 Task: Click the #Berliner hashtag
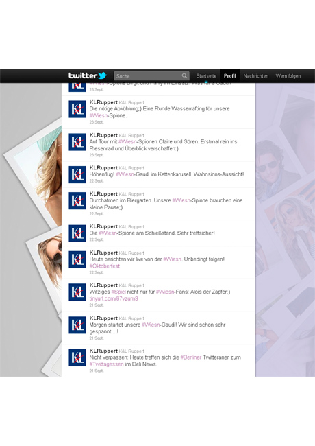pyautogui.click(x=191, y=357)
